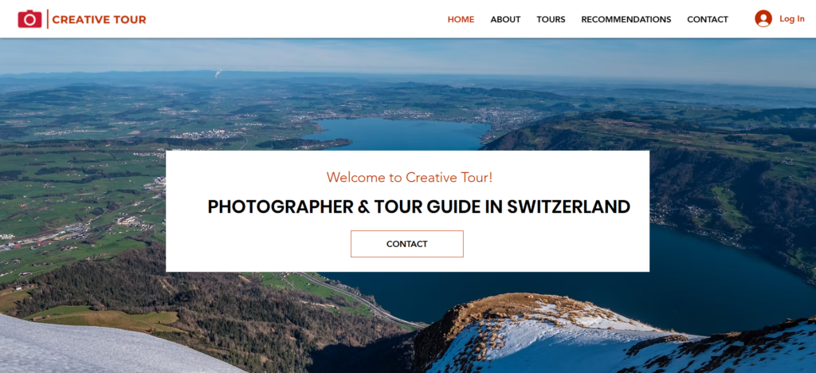Screen dimensions: 816x373
Task: Click the blue sky in hero image
Action: coord(408,55)
